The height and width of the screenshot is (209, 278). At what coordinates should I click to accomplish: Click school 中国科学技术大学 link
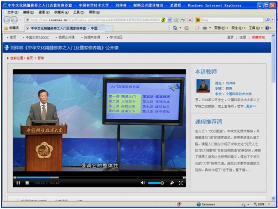238,94
